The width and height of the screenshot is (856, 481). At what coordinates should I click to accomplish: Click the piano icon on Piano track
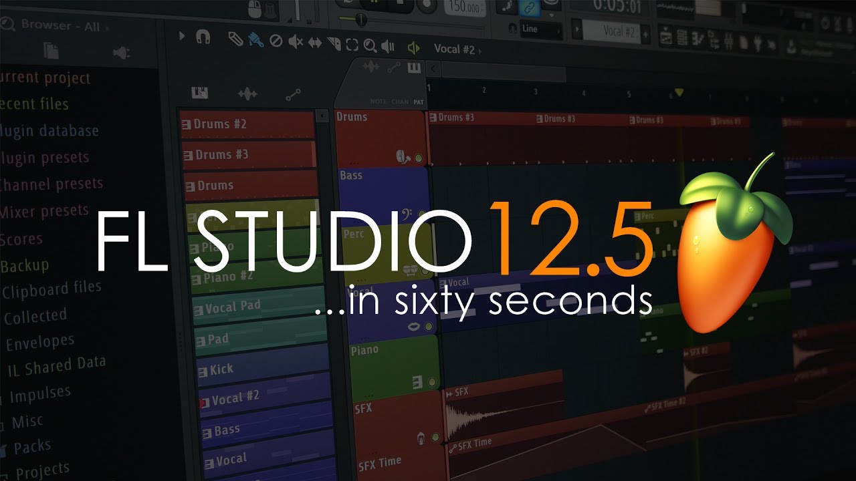point(417,382)
